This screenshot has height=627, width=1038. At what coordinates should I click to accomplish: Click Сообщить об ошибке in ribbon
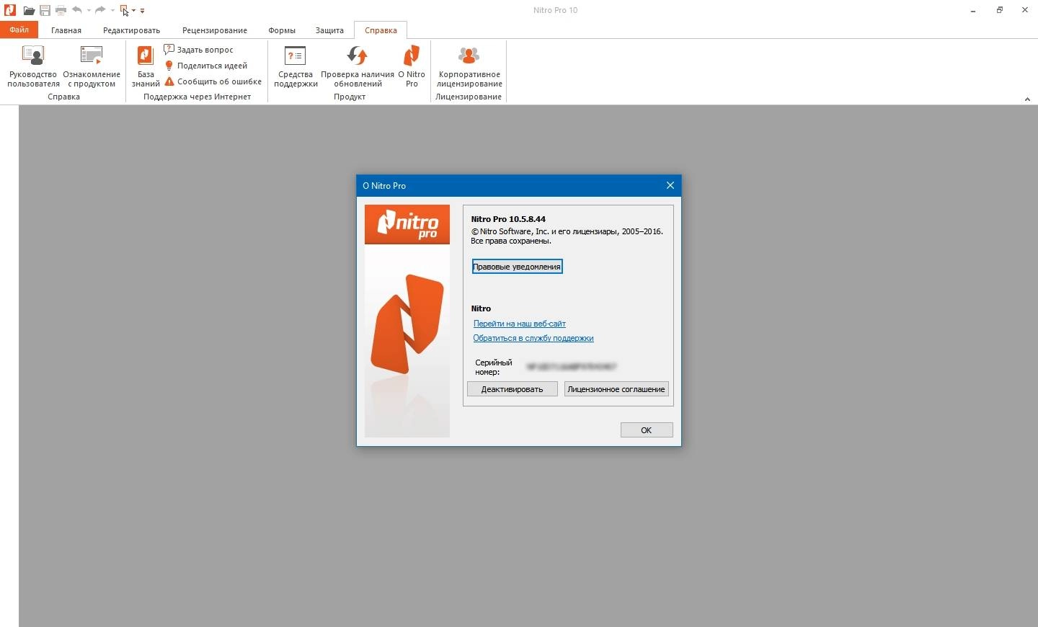coord(213,81)
